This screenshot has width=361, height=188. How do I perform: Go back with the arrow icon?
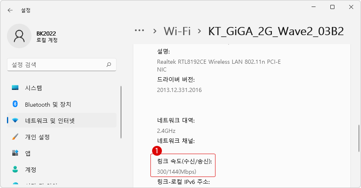point(10,10)
